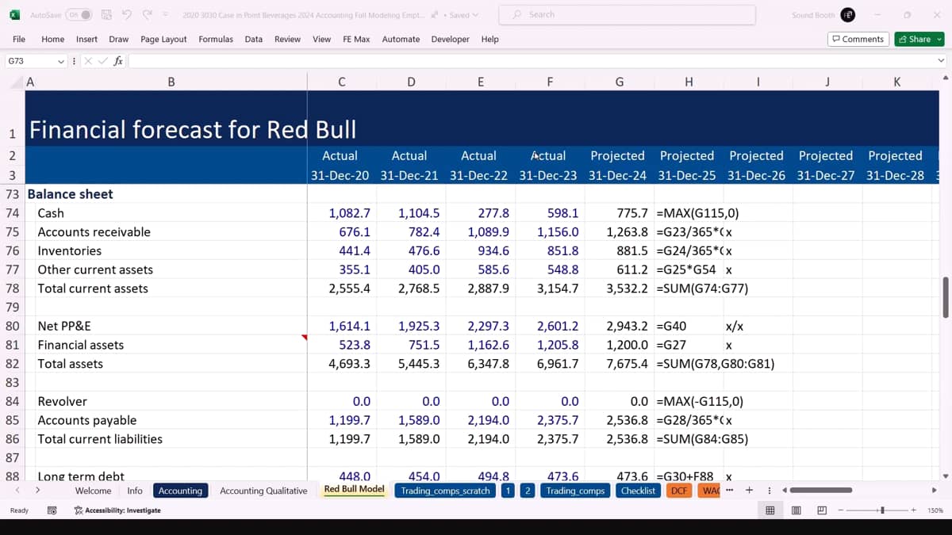Open the Developer tab
952x535 pixels.
point(451,39)
